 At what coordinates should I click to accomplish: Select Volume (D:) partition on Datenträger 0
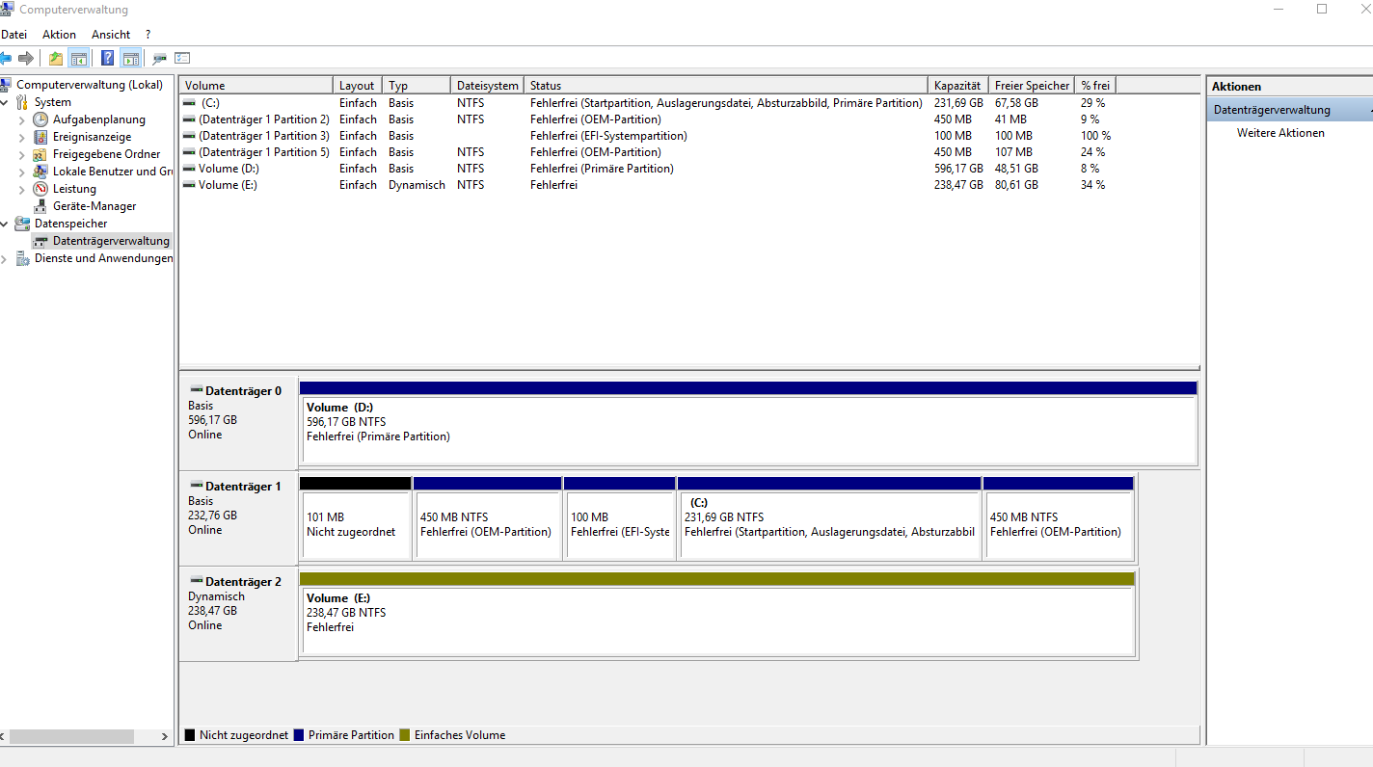pos(748,422)
